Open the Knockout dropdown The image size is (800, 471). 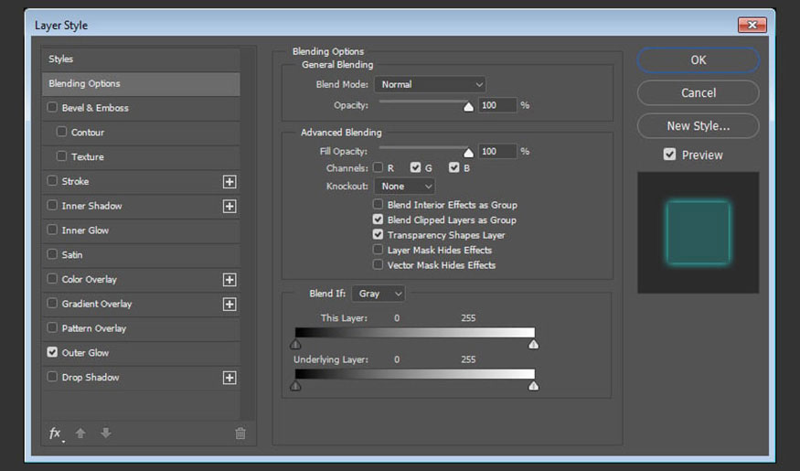(x=405, y=187)
